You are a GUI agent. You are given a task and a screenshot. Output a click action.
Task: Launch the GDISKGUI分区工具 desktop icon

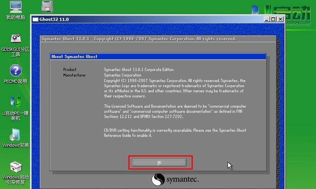16,45
